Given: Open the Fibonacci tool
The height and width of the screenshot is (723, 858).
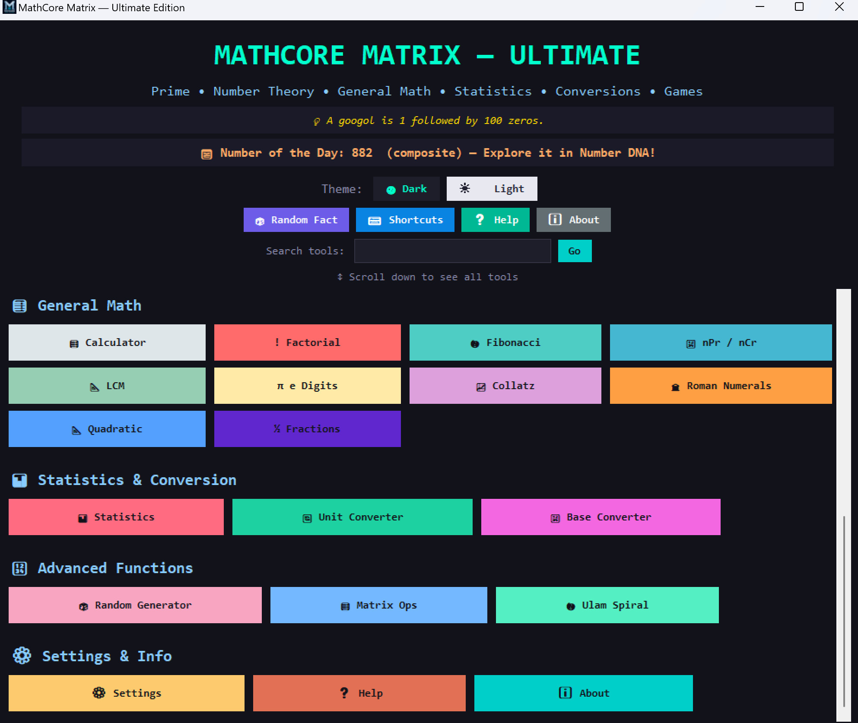Looking at the screenshot, I should point(505,342).
